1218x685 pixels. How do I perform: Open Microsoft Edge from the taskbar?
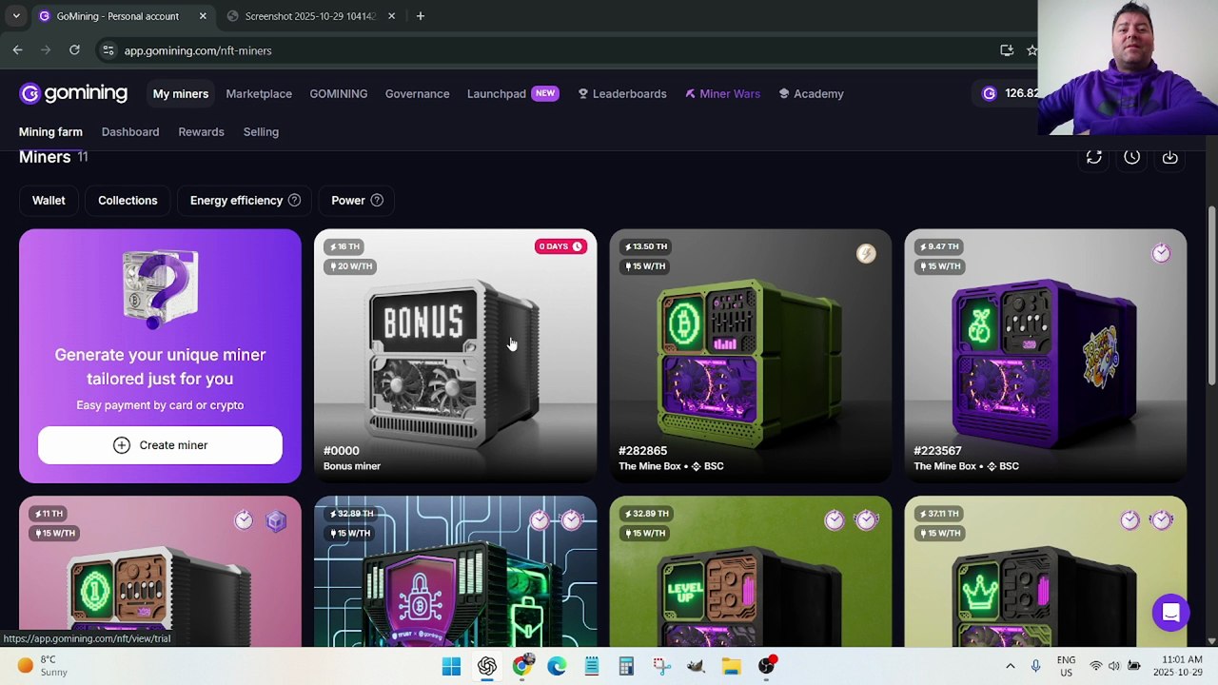[557, 666]
